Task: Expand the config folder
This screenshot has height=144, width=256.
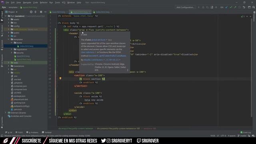Action: tap(9, 26)
